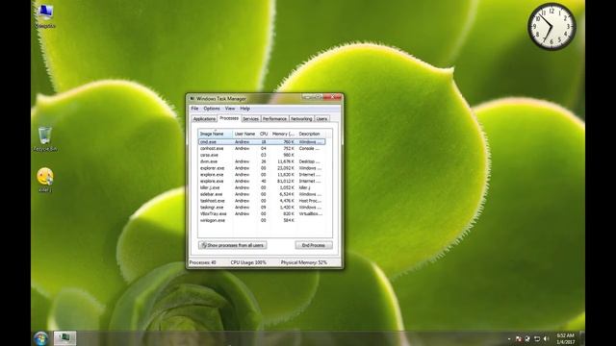Screen dimensions: 616x346
Task: Click the Physical Memory status entry
Action: (304, 262)
